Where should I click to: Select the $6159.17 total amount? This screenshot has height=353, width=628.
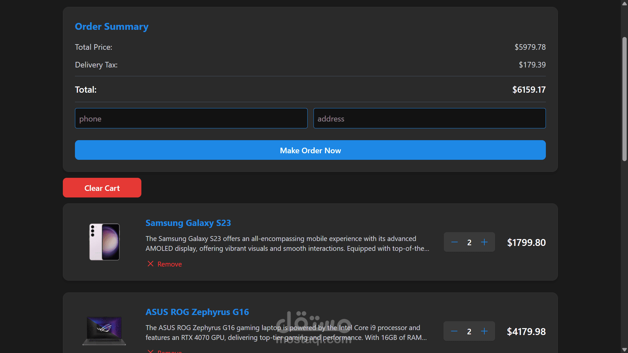click(529, 90)
